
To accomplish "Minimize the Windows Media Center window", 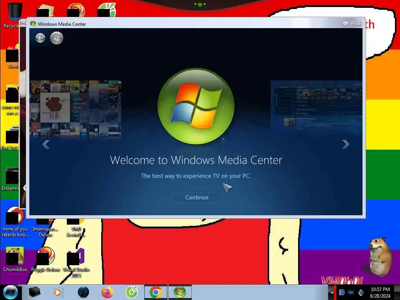I will tap(345, 24).
